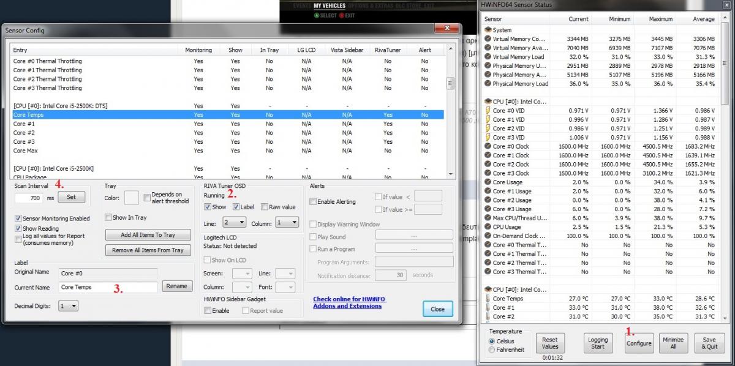Click the gauge icon beside Virtual Memory Load
This screenshot has height=366, width=735.
(488, 56)
